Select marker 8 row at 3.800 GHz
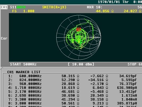The image size is (142, 107). coord(72,103)
